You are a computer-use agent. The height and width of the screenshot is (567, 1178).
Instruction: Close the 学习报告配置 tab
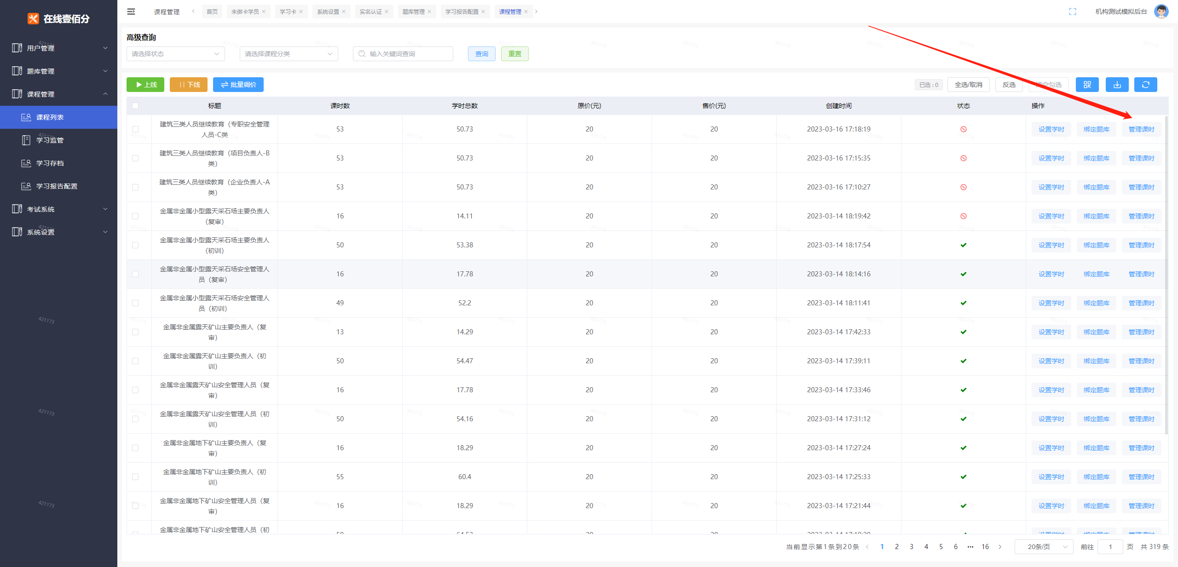click(x=483, y=12)
